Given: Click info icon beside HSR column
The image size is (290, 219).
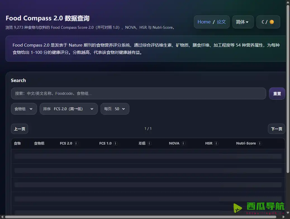Looking at the screenshot, I should click(216, 143).
